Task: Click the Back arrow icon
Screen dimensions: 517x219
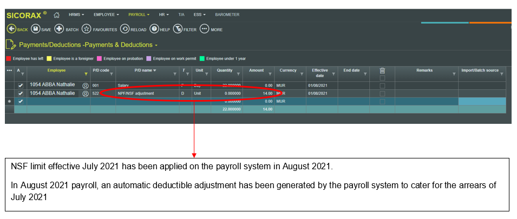Action: tap(11, 29)
